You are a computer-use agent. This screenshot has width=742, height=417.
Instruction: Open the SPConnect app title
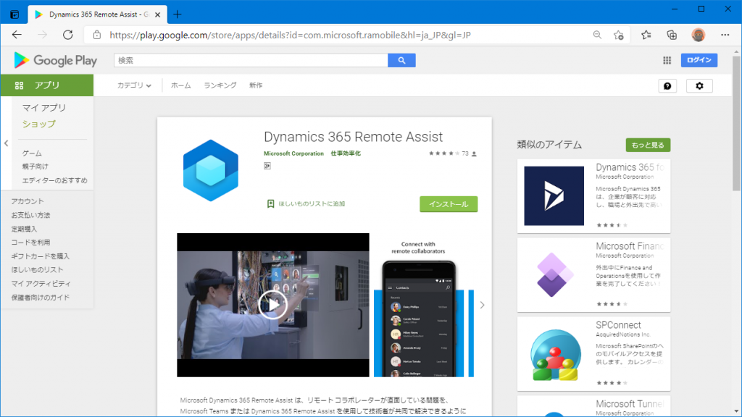tap(618, 325)
